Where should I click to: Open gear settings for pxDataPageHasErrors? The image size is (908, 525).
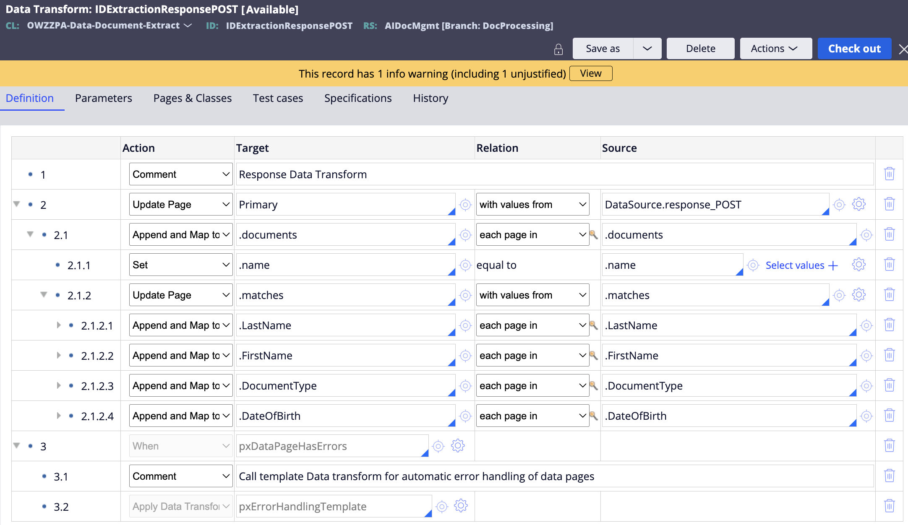[458, 446]
